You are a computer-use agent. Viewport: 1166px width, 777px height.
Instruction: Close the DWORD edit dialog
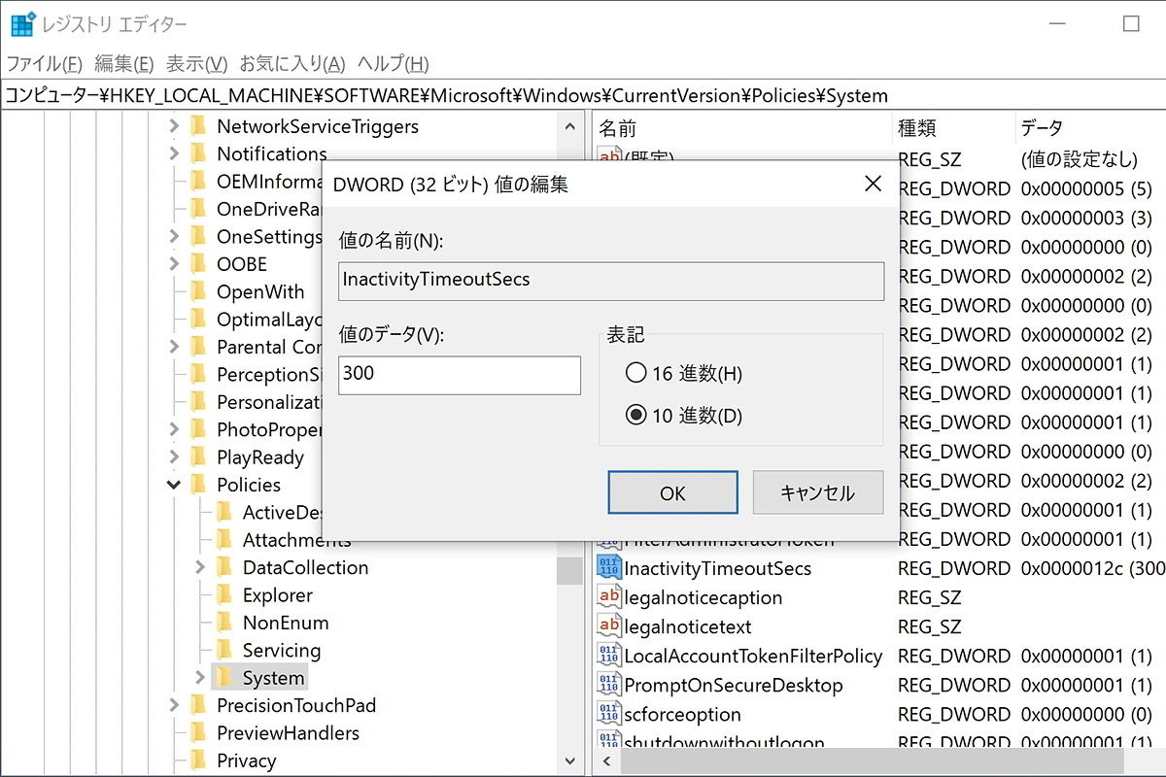(x=873, y=184)
